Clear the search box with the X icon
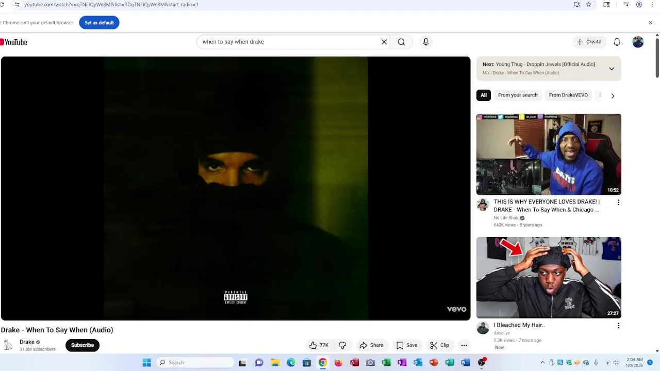Image resolution: width=660 pixels, height=371 pixels. click(384, 42)
